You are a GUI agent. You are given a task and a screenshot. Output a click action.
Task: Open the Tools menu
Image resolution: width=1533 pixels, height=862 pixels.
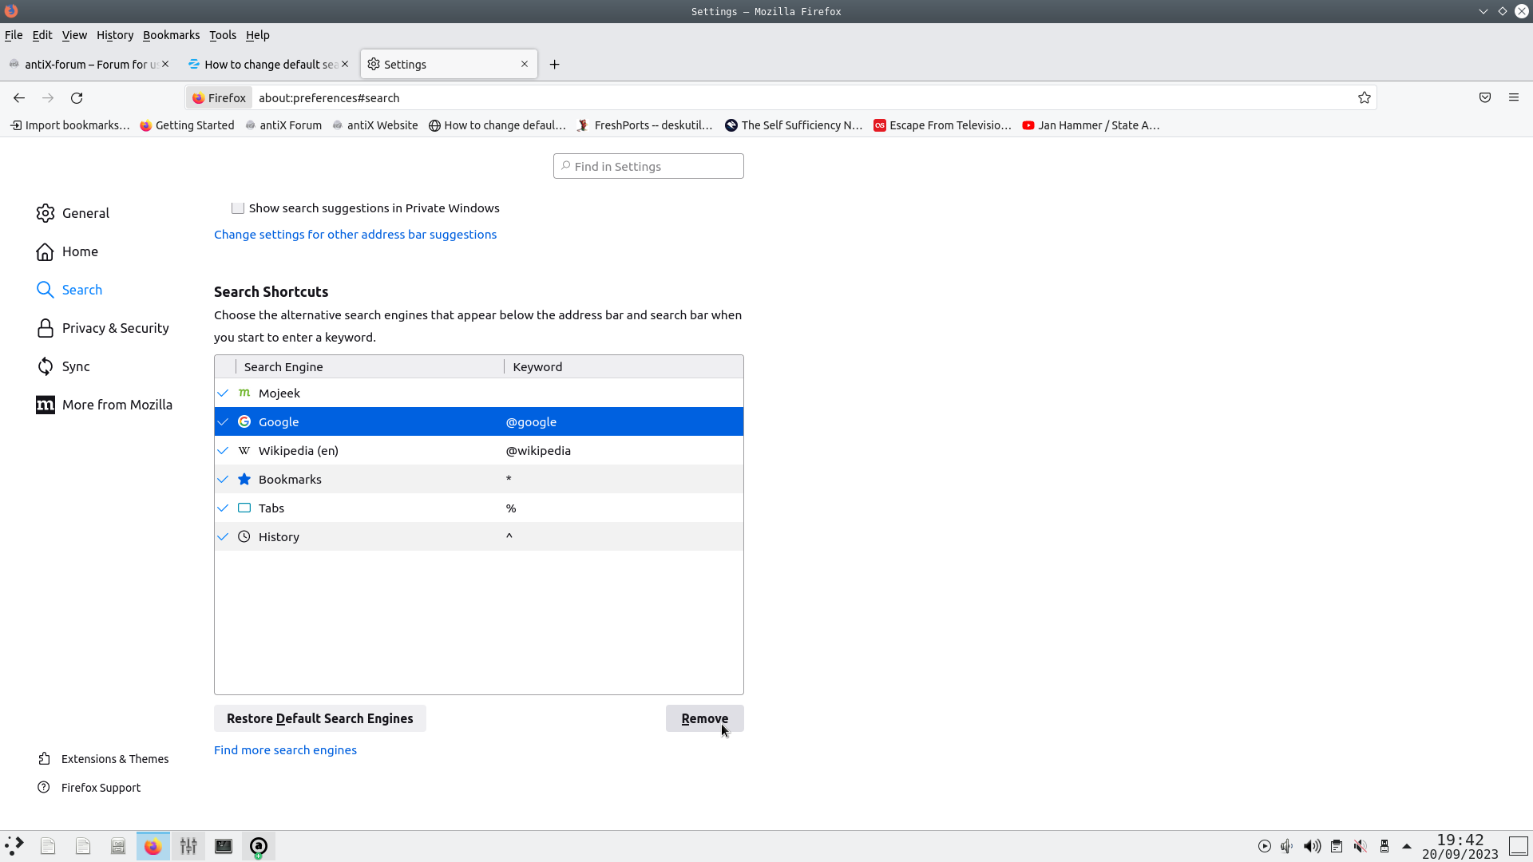click(223, 35)
